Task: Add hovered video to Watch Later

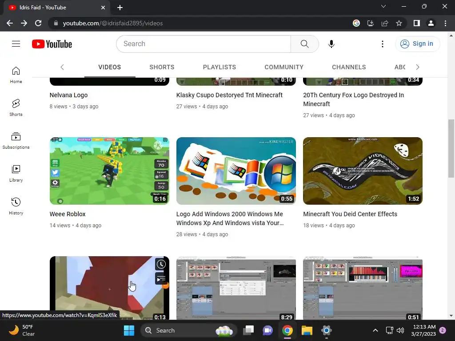Action: (x=161, y=264)
